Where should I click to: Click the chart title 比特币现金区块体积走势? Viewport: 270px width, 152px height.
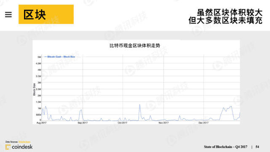pyautogui.click(x=135, y=45)
